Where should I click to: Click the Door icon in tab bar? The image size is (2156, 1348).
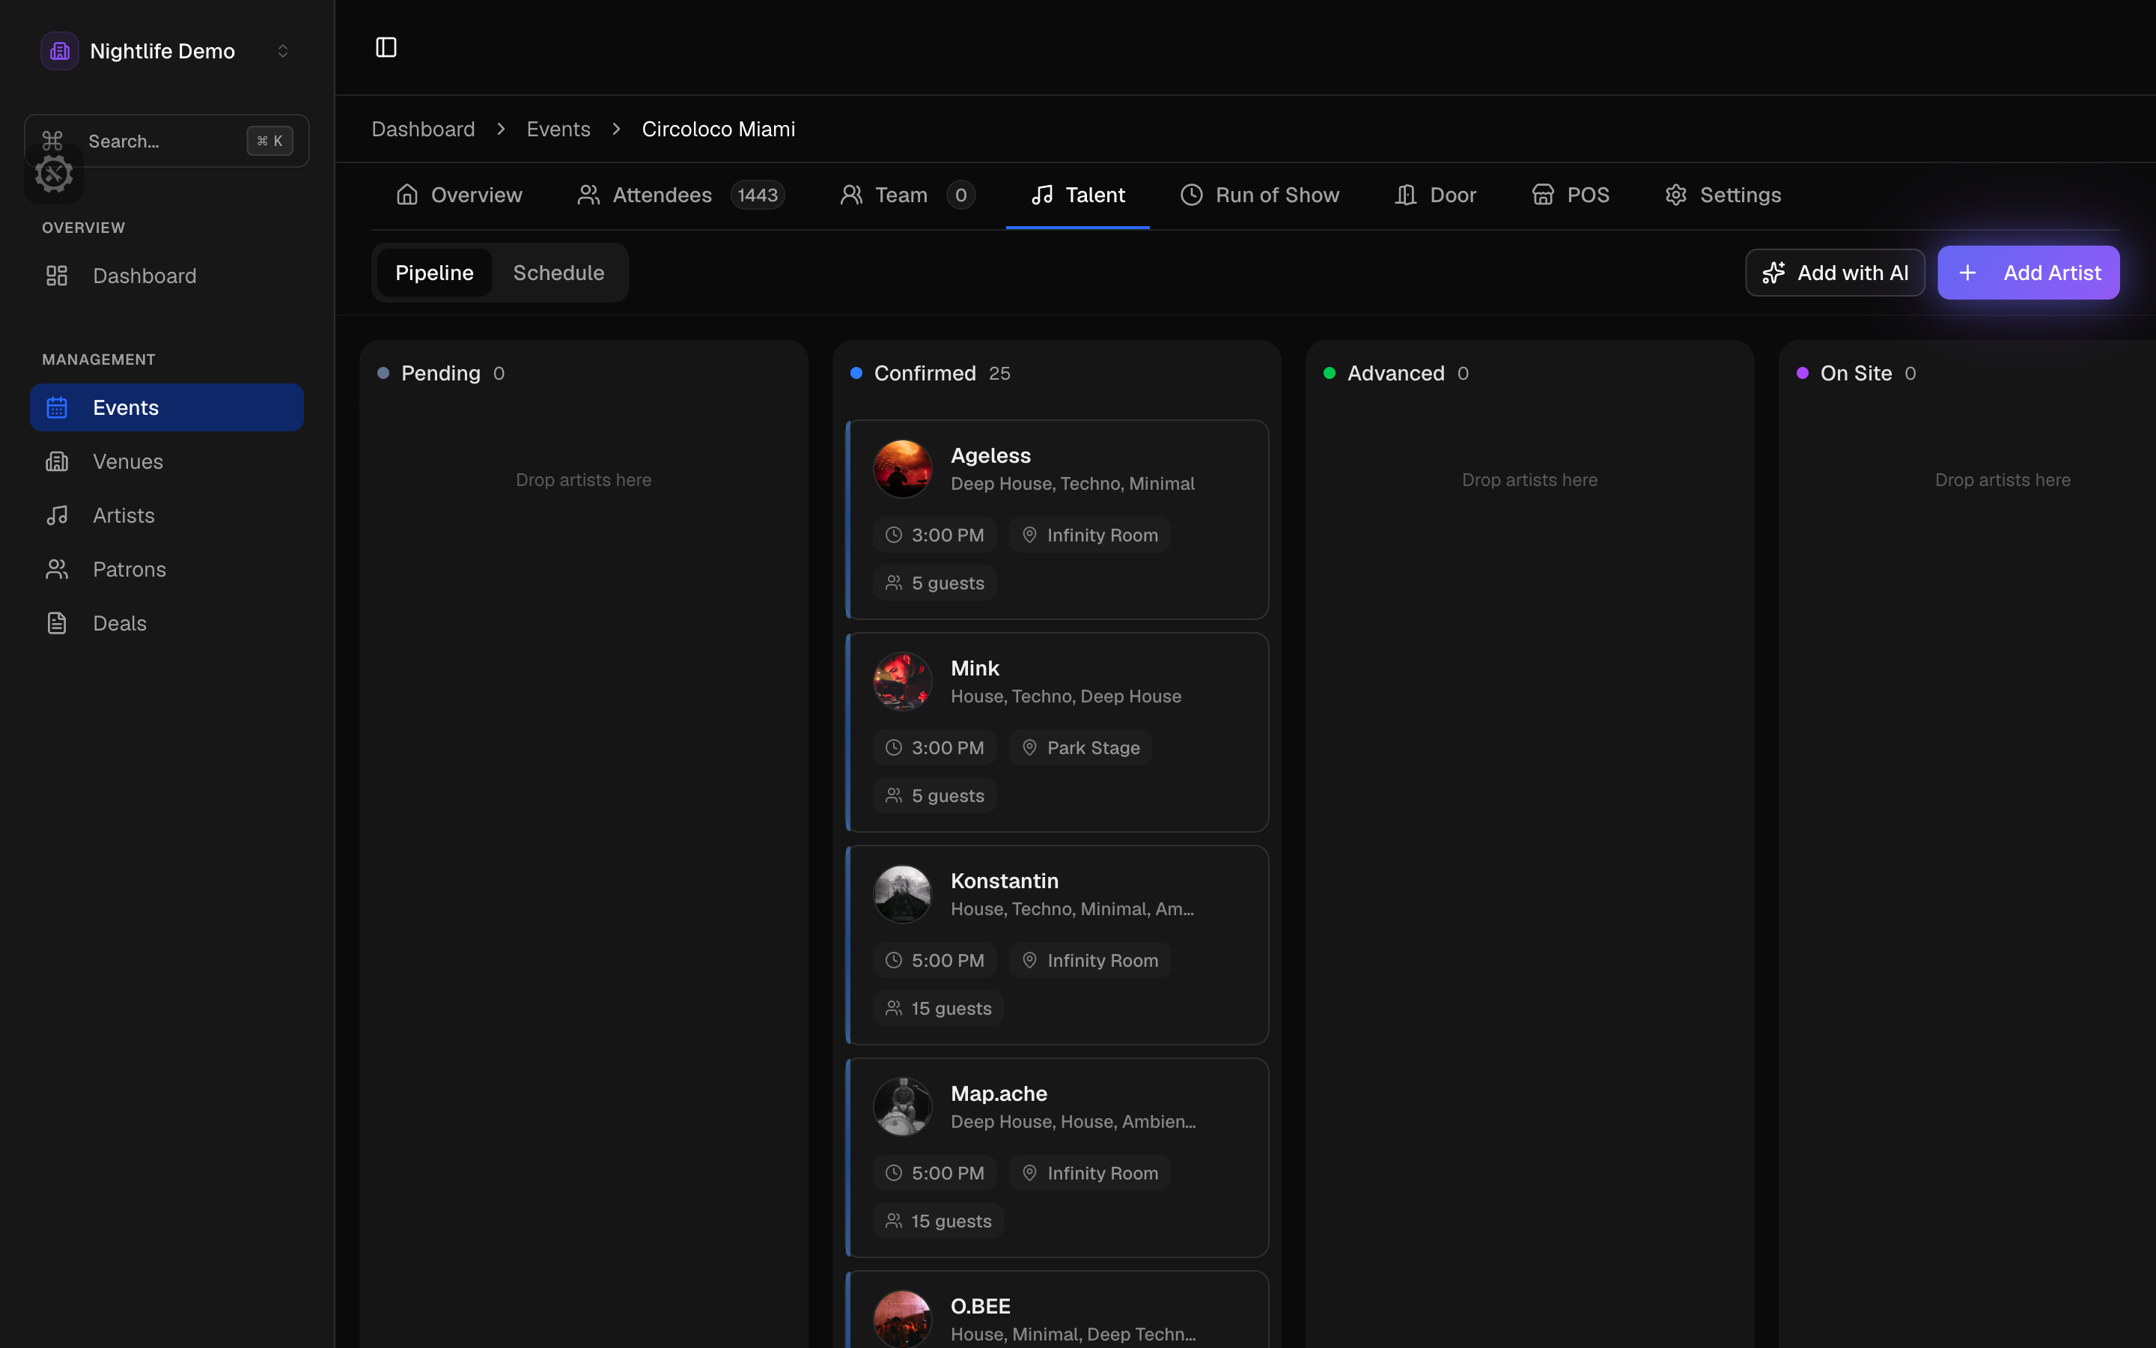click(1406, 195)
